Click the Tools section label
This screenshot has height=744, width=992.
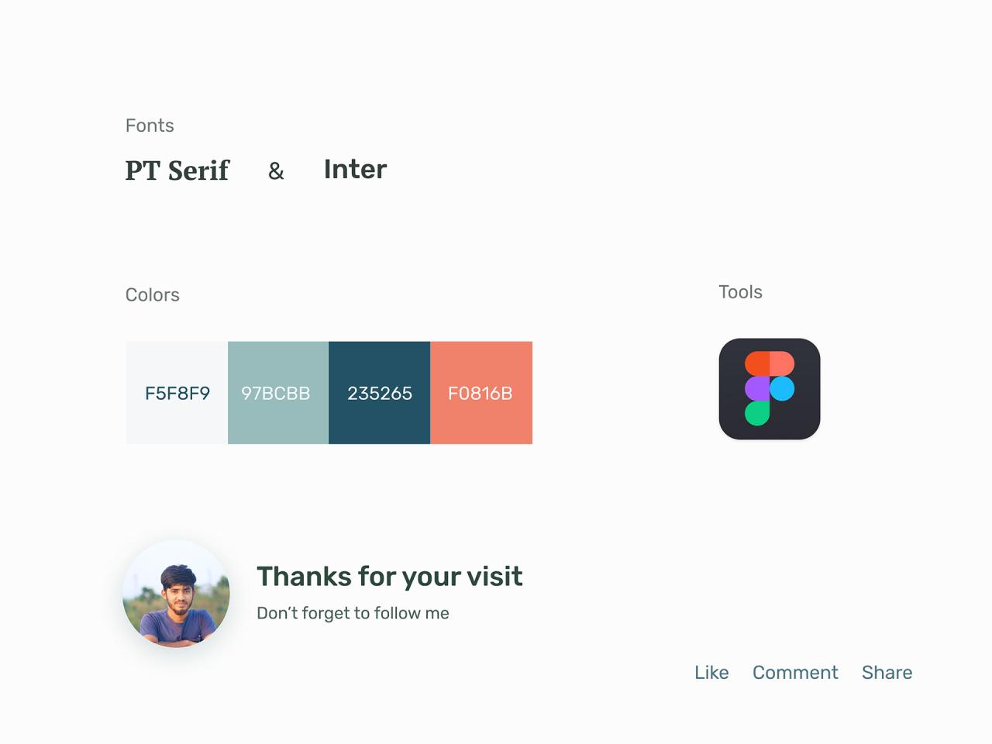coord(740,292)
